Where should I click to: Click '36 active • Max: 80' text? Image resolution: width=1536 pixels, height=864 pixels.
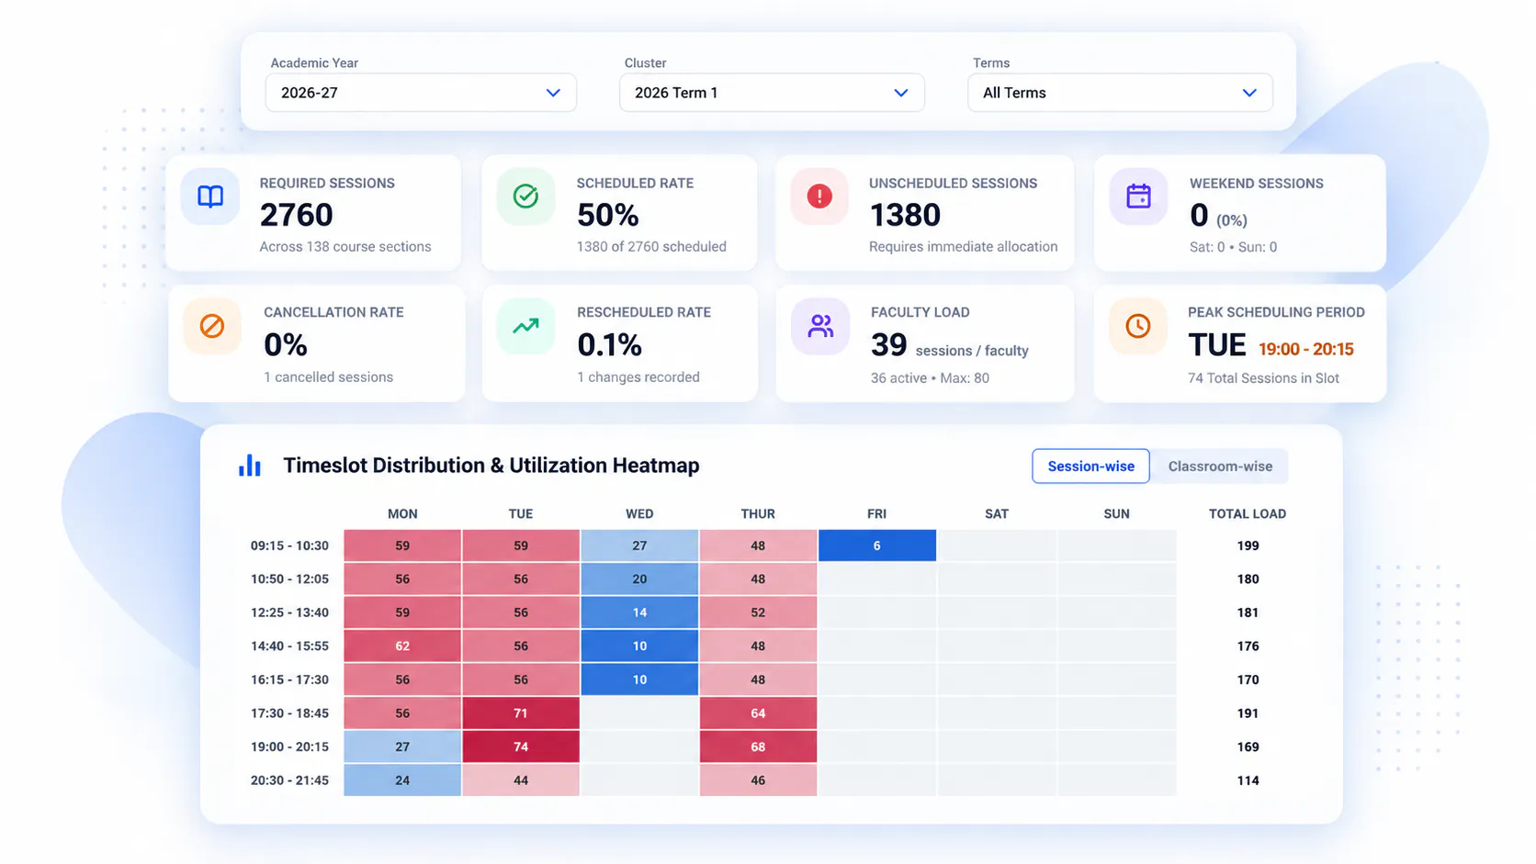click(930, 378)
